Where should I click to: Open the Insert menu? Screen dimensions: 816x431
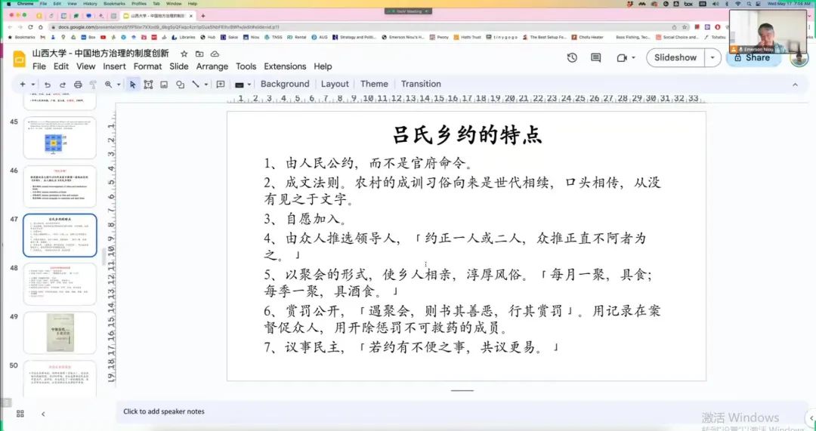click(115, 66)
